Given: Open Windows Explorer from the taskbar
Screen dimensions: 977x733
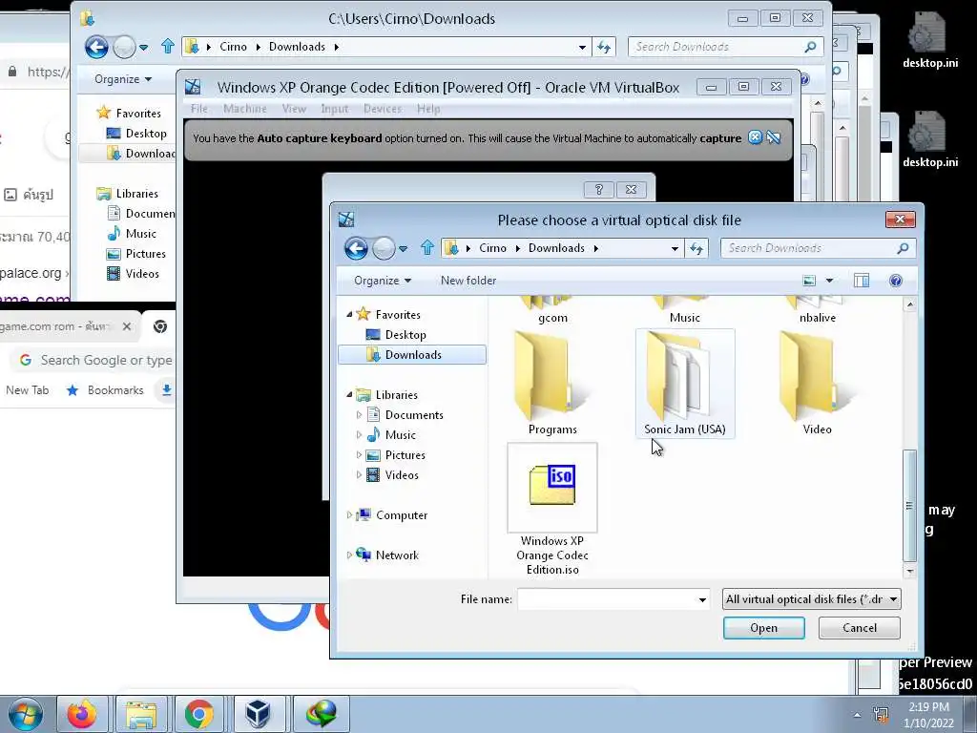Looking at the screenshot, I should click(x=141, y=714).
